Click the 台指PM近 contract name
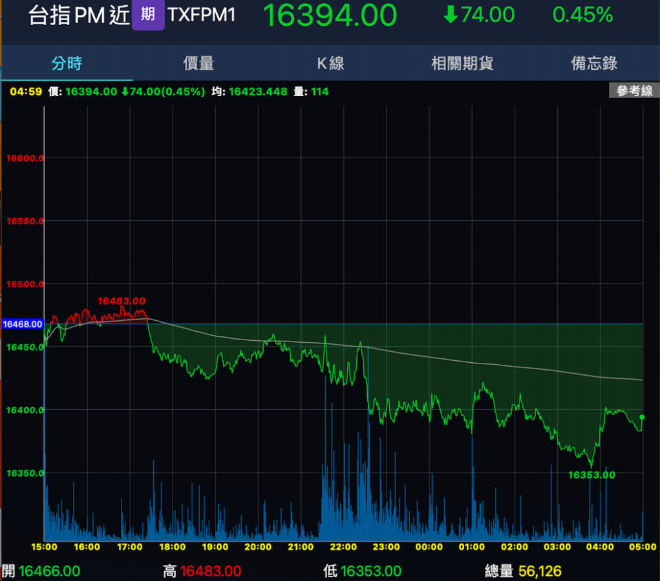The height and width of the screenshot is (581, 660). pos(79,15)
